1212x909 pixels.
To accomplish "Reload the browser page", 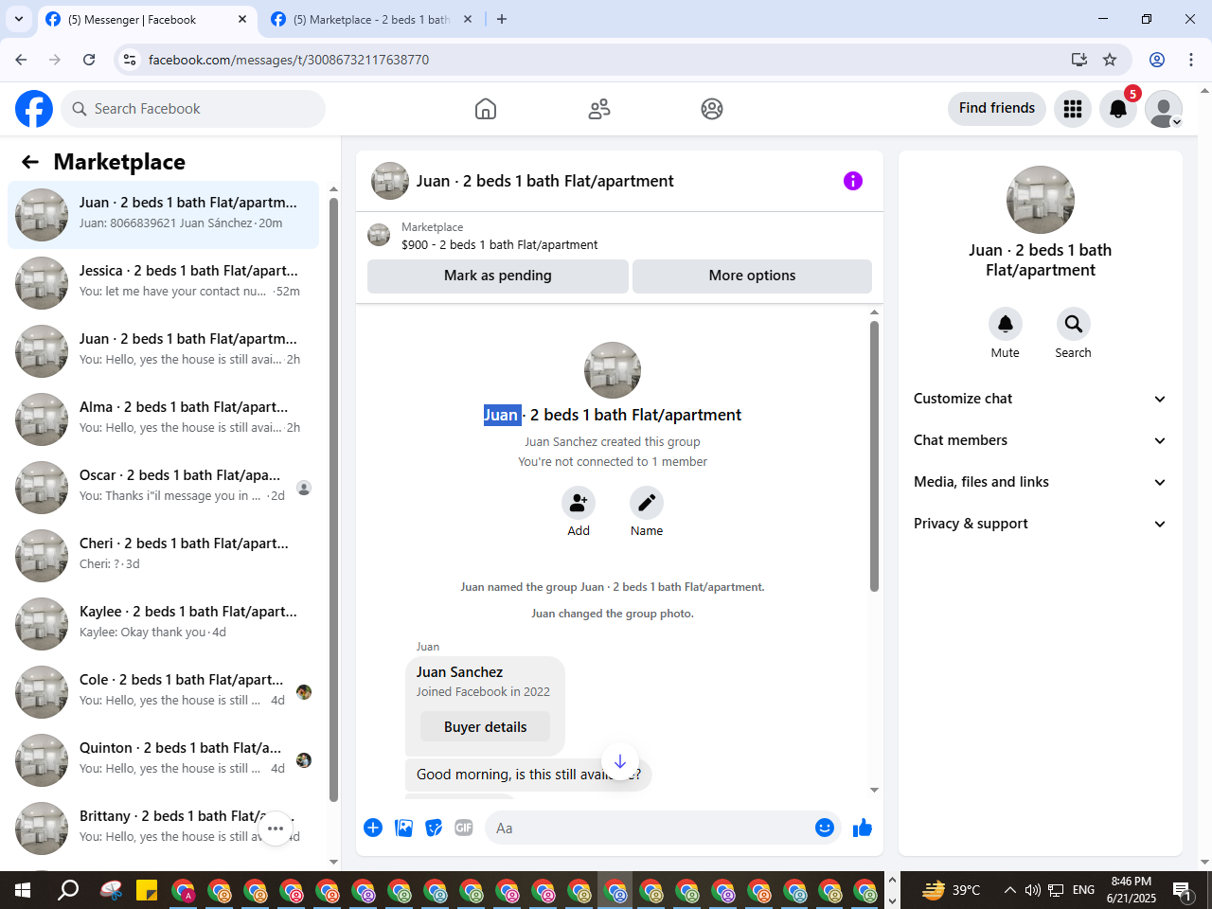I will click(x=89, y=60).
